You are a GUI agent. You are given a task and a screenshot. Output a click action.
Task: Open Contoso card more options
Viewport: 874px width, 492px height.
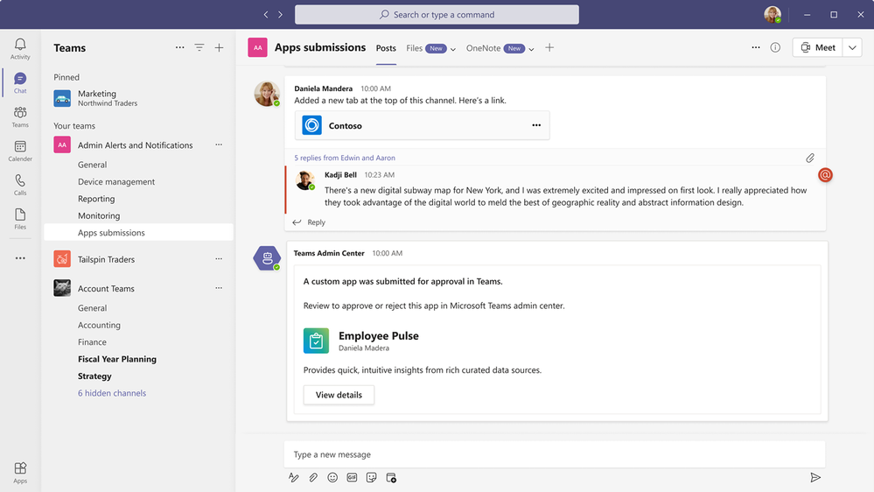click(x=536, y=125)
